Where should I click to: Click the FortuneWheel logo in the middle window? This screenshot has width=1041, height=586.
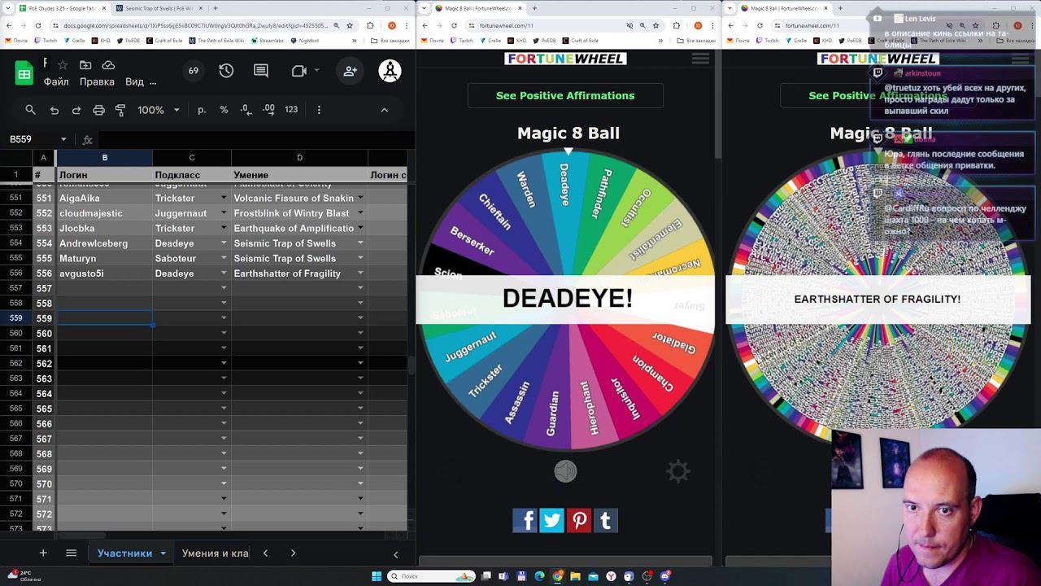coord(565,59)
